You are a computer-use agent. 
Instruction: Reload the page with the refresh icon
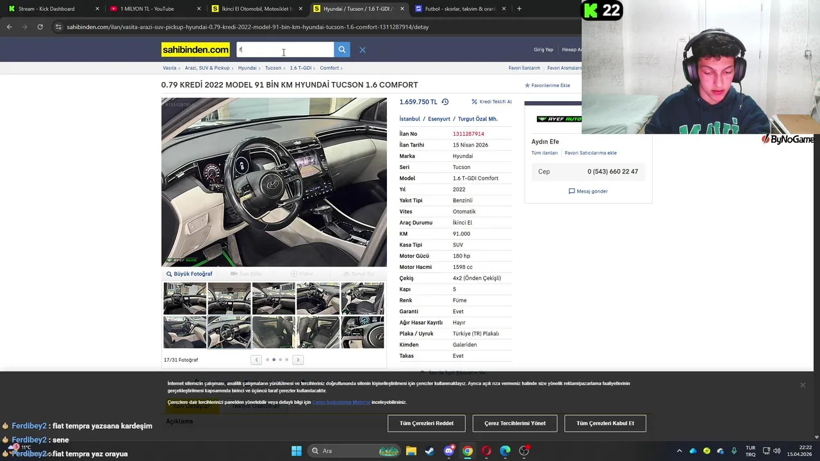(x=40, y=27)
